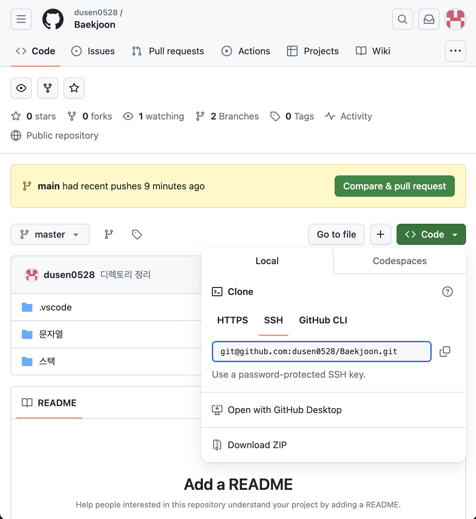This screenshot has height=519, width=476.
Task: Open tags icon beside the branch selector
Action: point(137,234)
